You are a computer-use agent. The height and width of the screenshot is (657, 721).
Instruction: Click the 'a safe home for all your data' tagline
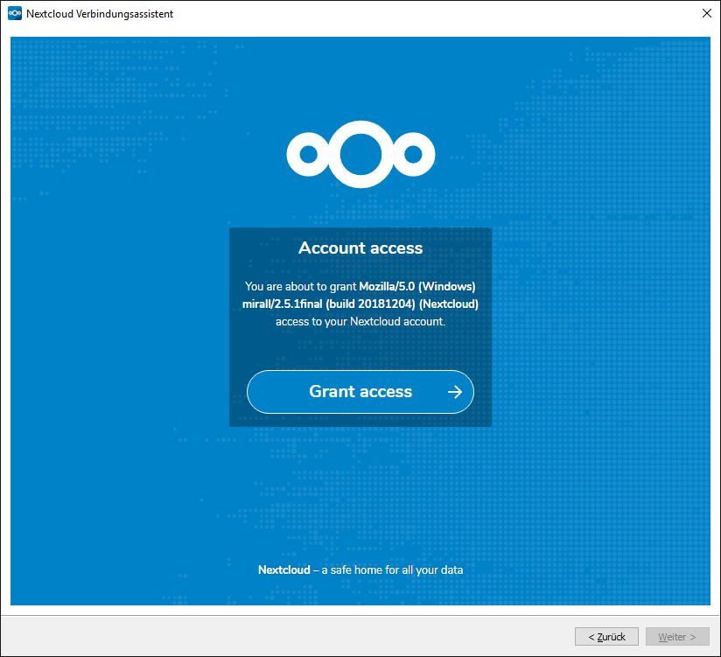click(392, 570)
